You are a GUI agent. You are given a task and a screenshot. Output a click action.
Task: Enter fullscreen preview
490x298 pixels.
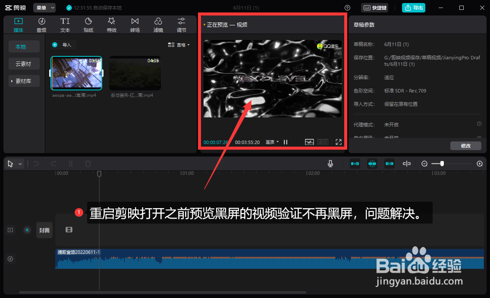coord(339,142)
